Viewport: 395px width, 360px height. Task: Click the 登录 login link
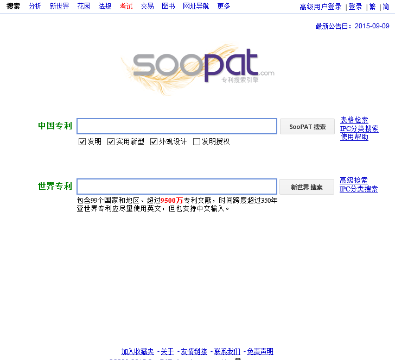click(355, 7)
